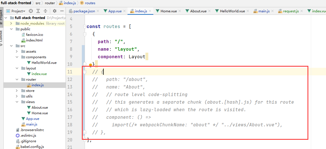This screenshot has width=326, height=149.
Task: Click routes symbol in the breadcrumb
Action: pyautogui.click(x=87, y=3)
